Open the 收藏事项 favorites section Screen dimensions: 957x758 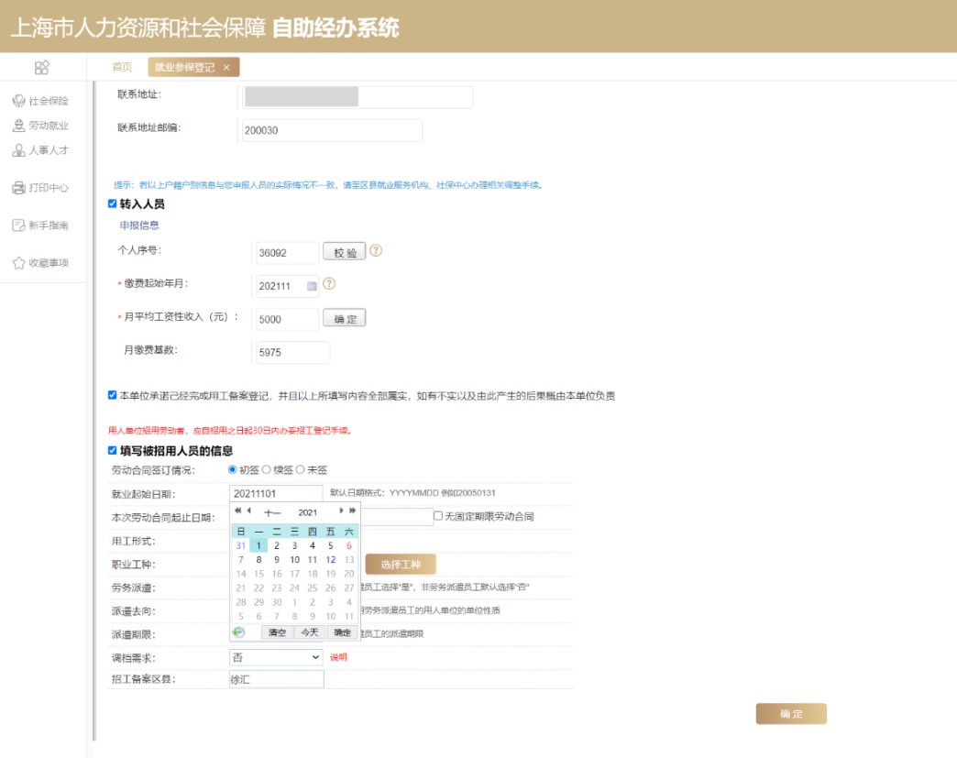pyautogui.click(x=40, y=263)
